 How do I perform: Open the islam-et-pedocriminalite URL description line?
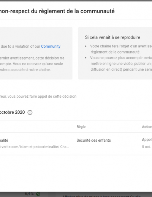pos(34,147)
